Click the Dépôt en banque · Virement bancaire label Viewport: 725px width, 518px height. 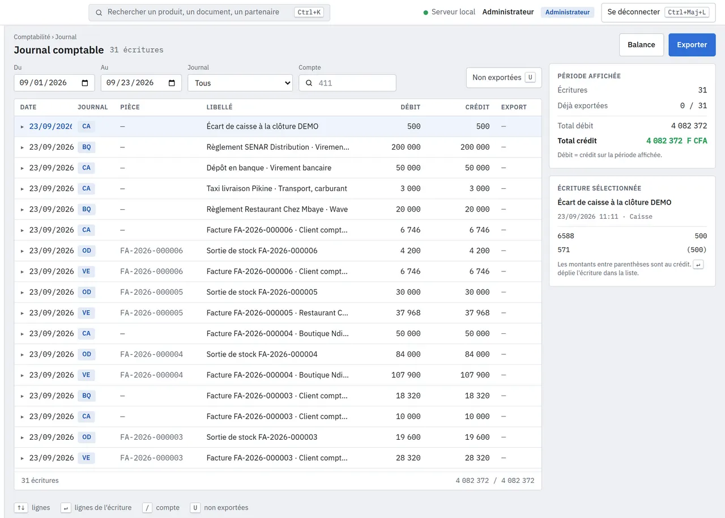click(269, 168)
